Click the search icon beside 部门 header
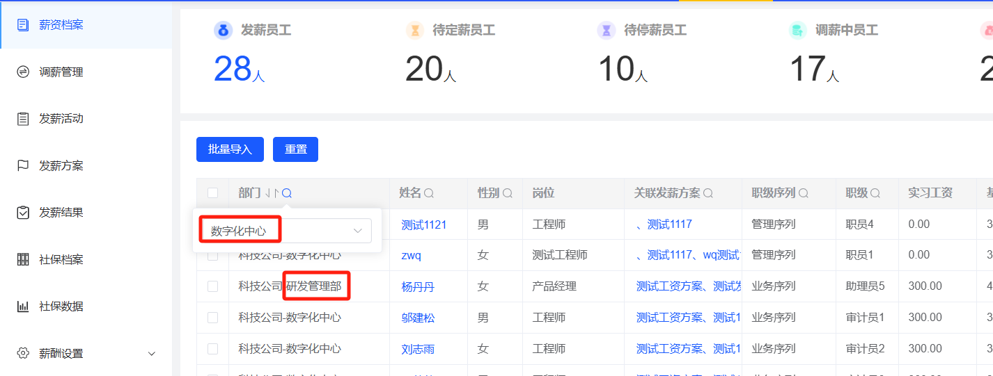The width and height of the screenshot is (993, 376). coord(287,193)
